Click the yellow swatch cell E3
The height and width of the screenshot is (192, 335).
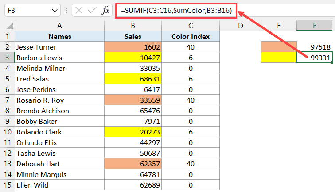[x=279, y=58]
